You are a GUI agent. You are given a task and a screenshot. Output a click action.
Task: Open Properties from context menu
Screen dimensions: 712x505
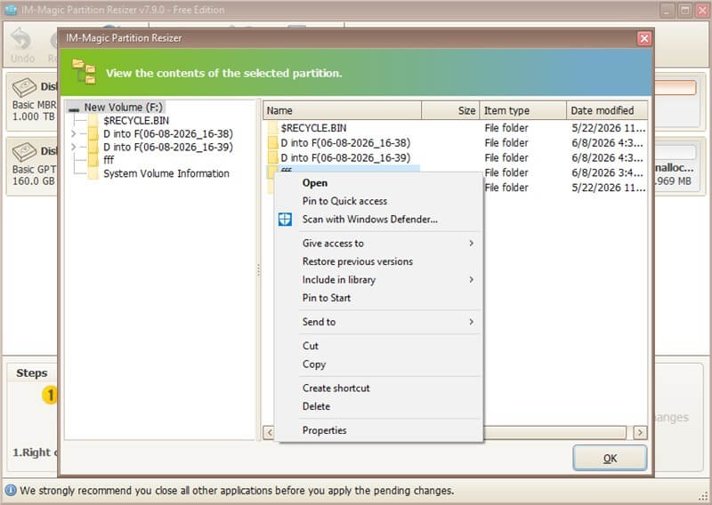pos(379,430)
